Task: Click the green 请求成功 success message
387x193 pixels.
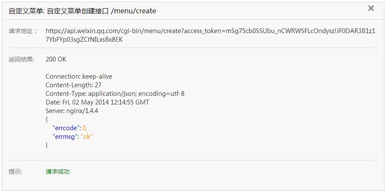Action: click(58, 172)
